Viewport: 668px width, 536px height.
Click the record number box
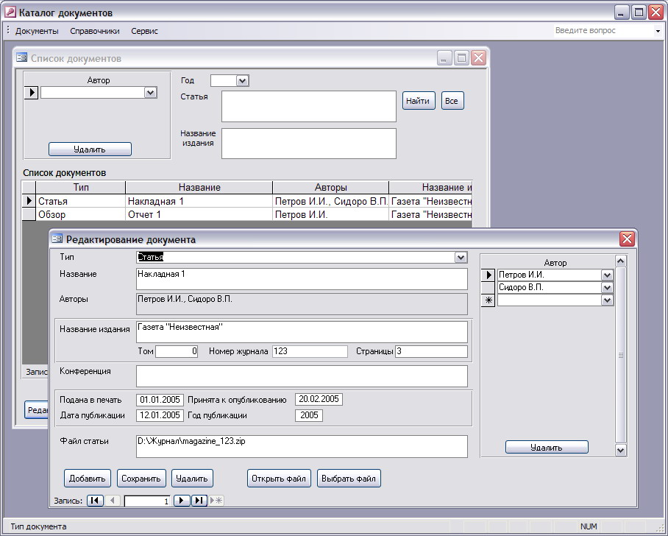[147, 501]
